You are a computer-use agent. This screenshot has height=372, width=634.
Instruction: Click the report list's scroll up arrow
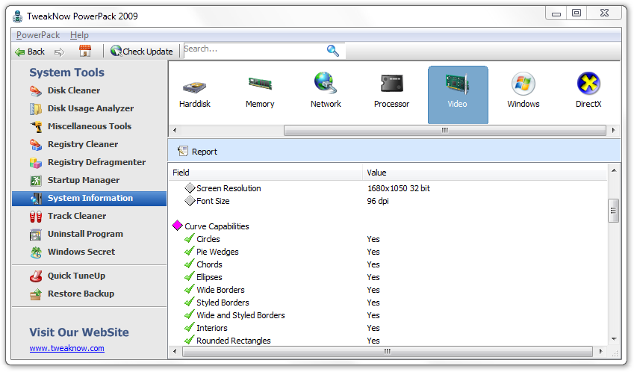click(x=614, y=170)
